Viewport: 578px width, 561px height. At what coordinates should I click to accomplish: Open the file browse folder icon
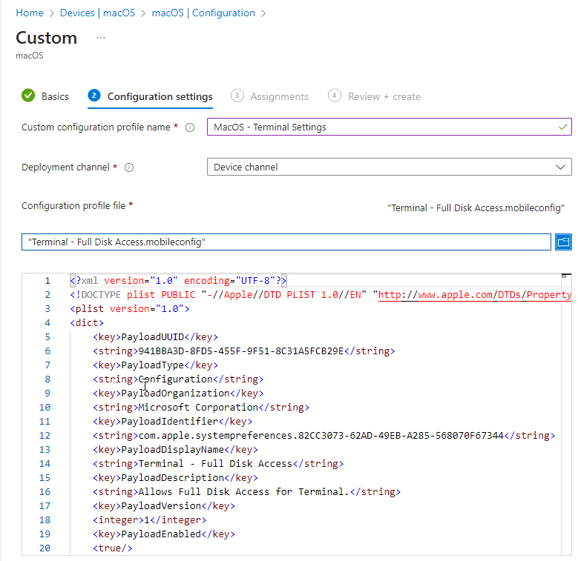point(563,242)
